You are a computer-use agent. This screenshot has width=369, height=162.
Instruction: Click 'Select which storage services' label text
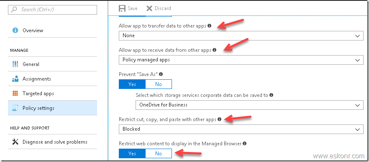(x=202, y=95)
